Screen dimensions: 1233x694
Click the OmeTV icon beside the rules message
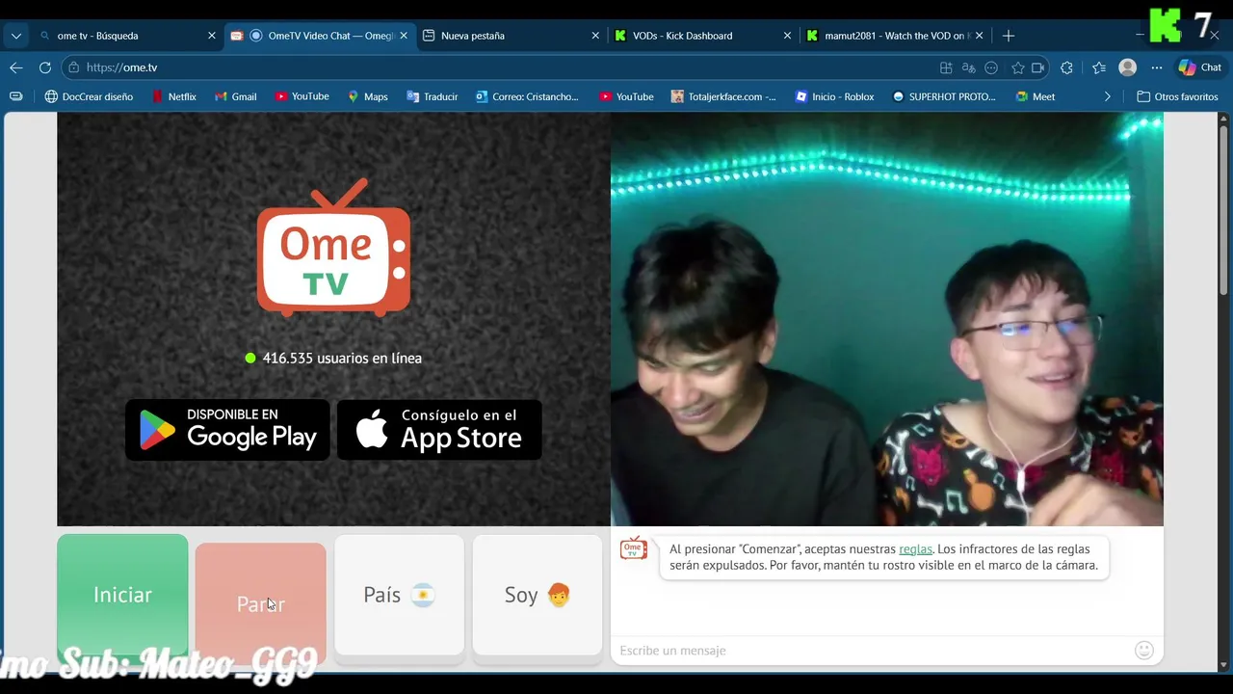click(x=633, y=548)
